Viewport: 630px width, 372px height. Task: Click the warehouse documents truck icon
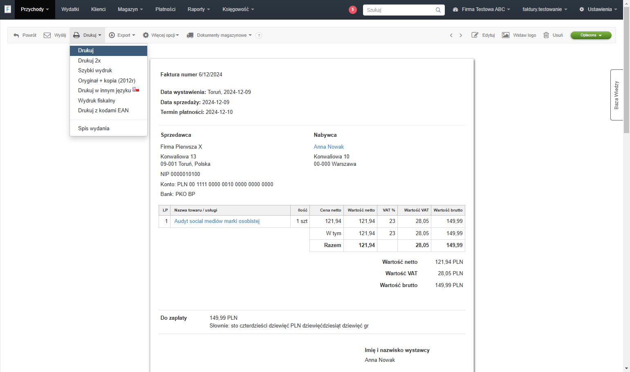click(190, 36)
